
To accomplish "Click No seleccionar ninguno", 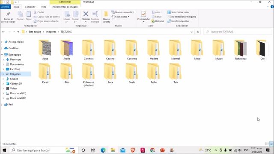I will 182,17.
